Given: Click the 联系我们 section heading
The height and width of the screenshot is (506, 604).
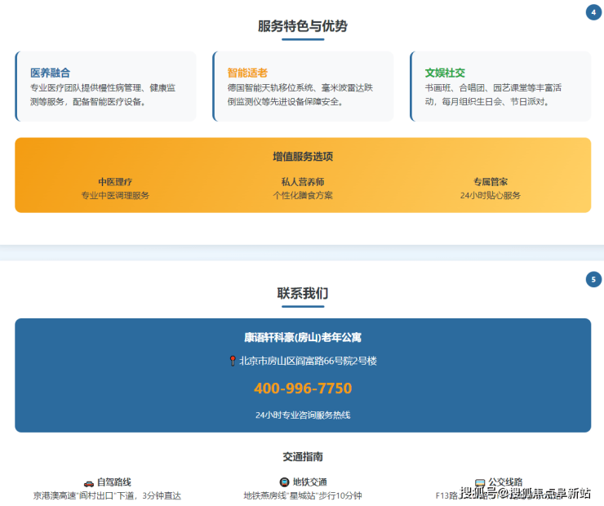Looking at the screenshot, I should 303,293.
